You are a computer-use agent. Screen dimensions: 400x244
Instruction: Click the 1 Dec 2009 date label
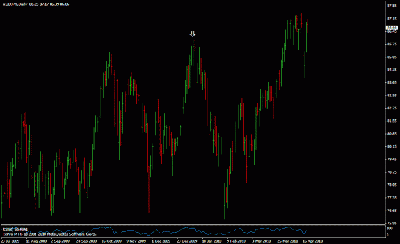tap(161, 241)
